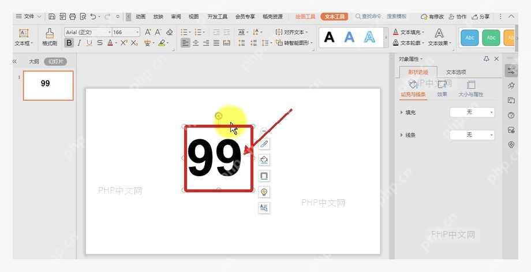Switch to the 开发工具 (Developer) ribbon tab

(217, 16)
